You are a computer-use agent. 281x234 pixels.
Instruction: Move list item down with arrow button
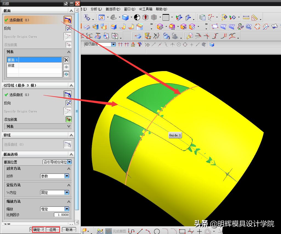(66, 74)
